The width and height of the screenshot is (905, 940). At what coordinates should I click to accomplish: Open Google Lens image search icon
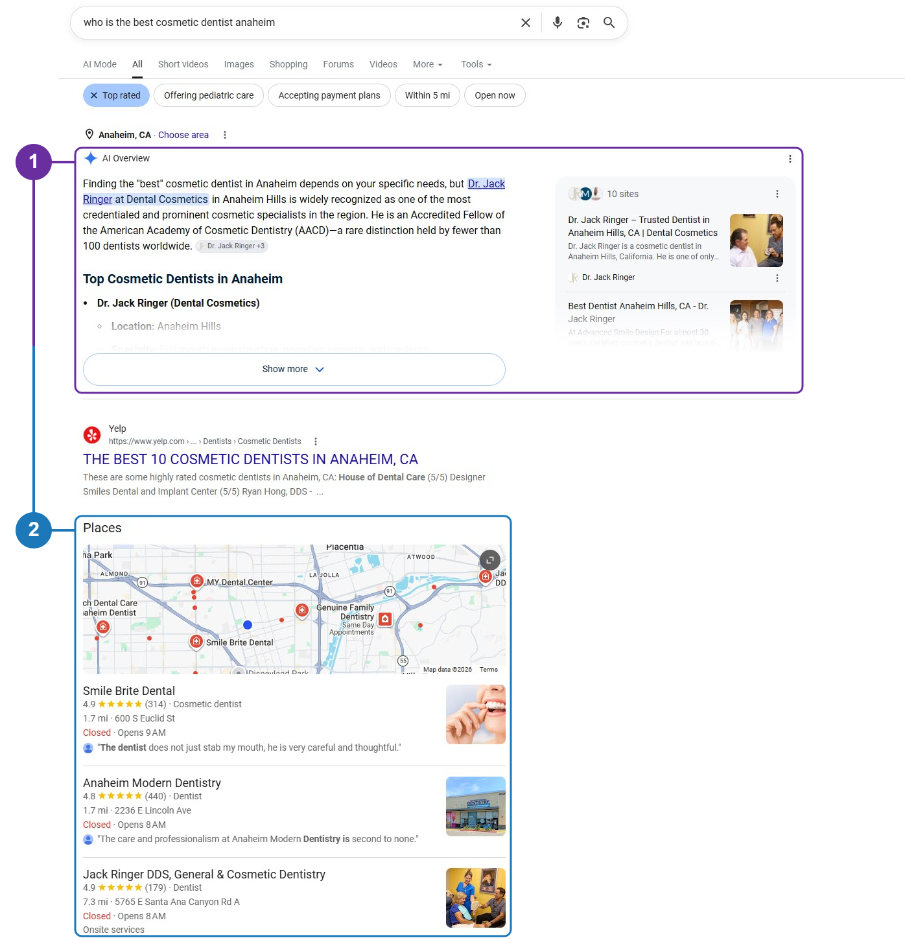pos(583,23)
